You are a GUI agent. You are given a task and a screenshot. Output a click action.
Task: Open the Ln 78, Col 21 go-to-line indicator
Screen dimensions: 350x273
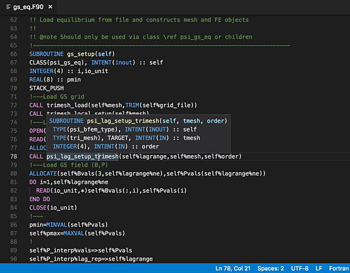pos(233,268)
